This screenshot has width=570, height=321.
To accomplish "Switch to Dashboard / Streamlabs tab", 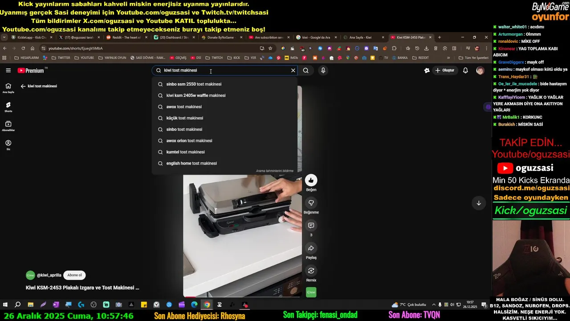I will click(x=174, y=37).
